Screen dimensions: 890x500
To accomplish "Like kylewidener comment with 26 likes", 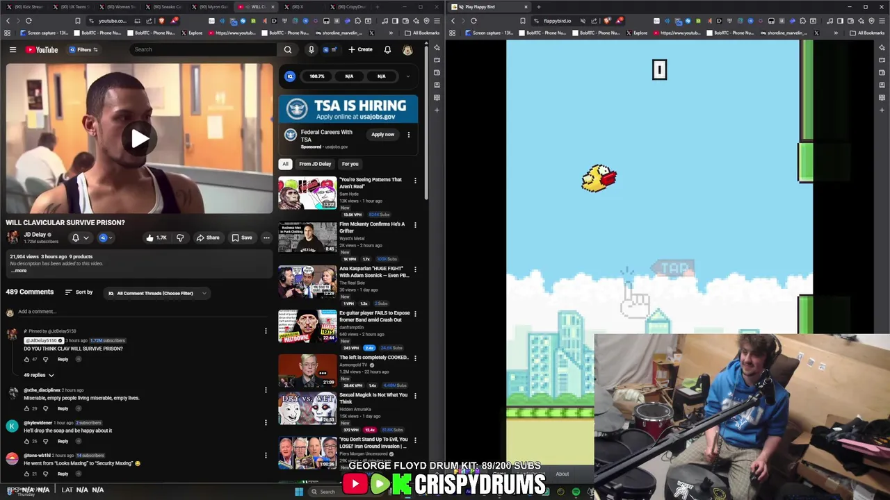I will [26, 441].
